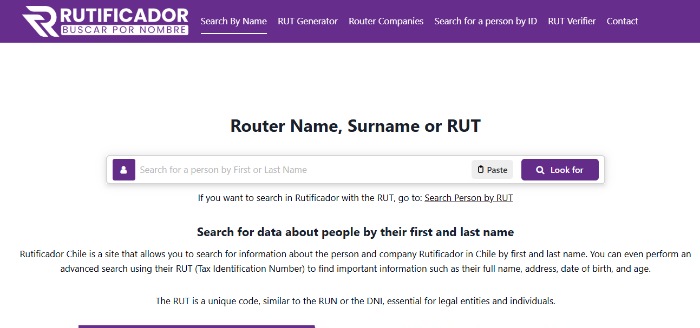Click the purple person icon in search bar
Image resolution: width=700 pixels, height=328 pixels.
click(x=124, y=170)
